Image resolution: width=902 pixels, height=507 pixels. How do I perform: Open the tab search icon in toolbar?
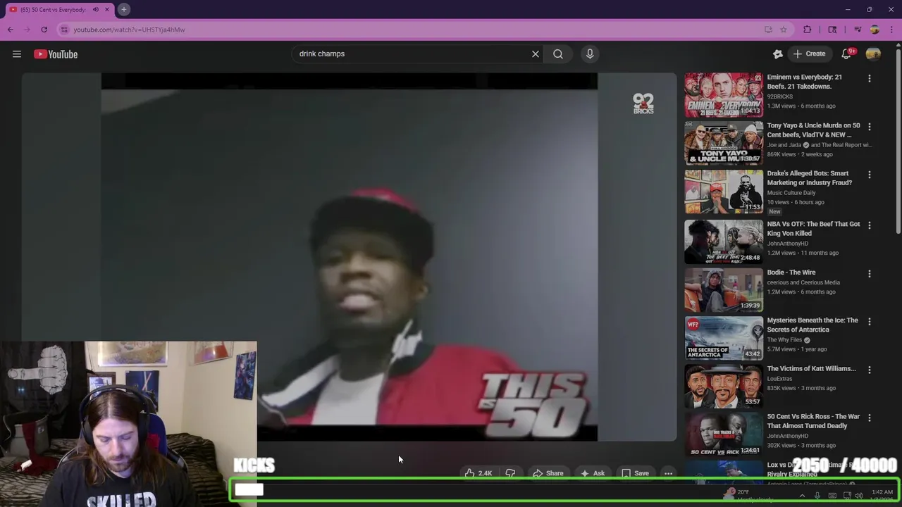(832, 30)
